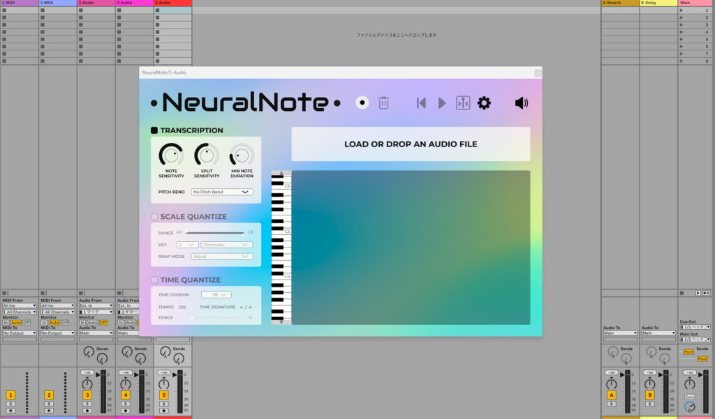Click the NeuralNote record button
The width and height of the screenshot is (715, 419).
click(362, 103)
